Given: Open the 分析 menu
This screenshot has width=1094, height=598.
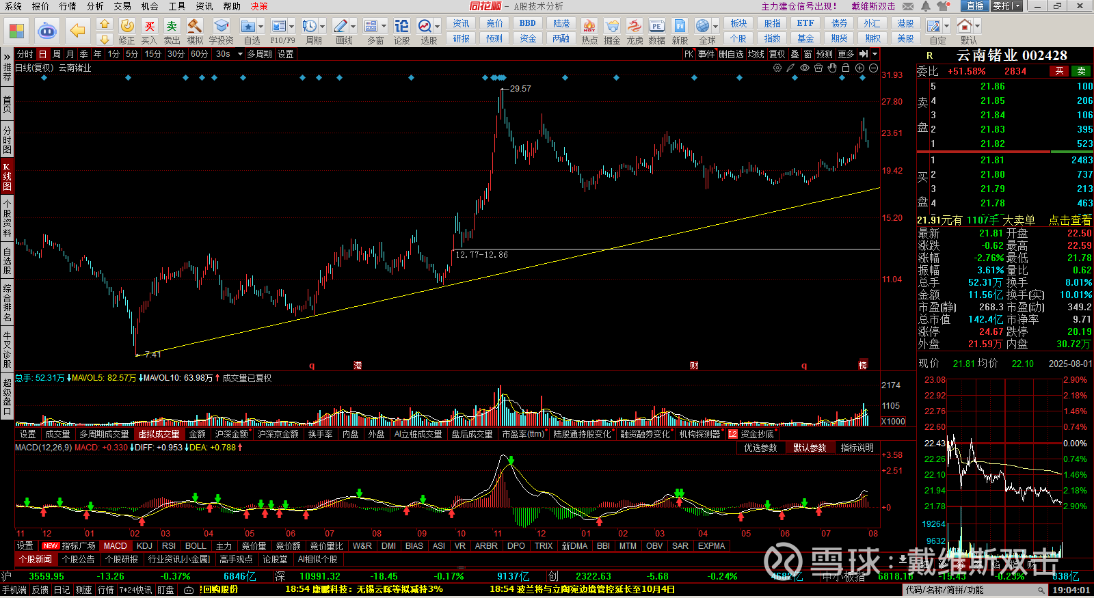Looking at the screenshot, I should (95, 6).
